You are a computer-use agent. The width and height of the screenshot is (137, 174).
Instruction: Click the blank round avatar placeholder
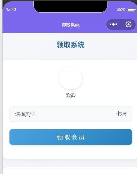71,78
